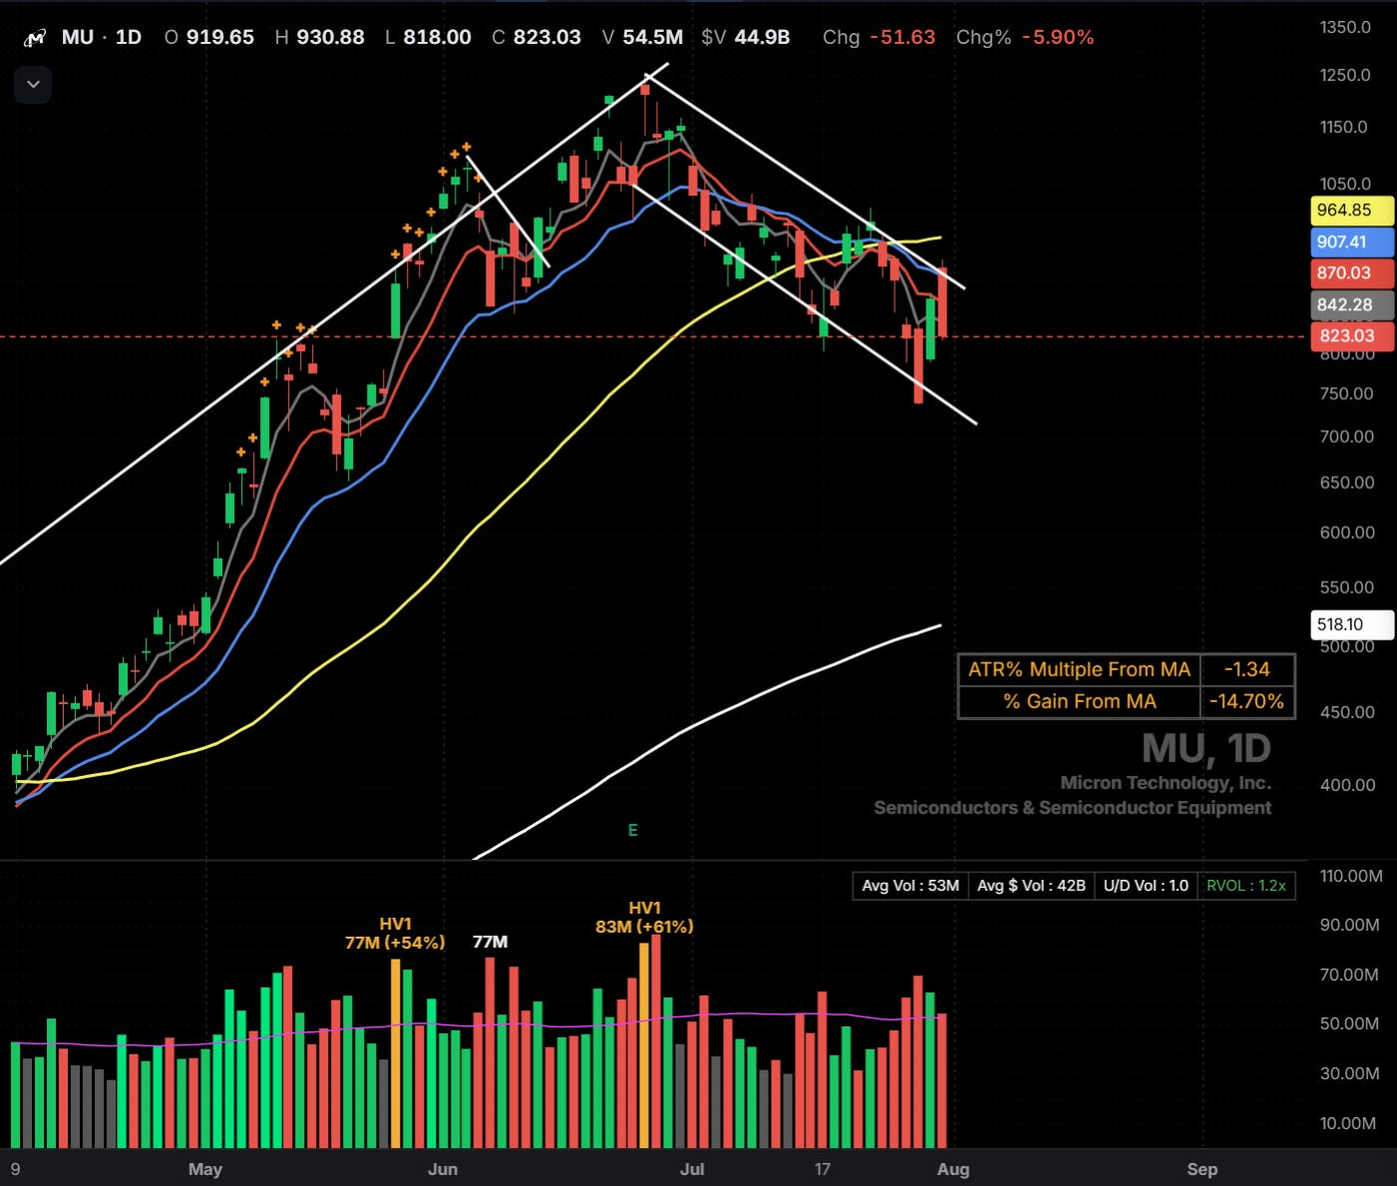Click the Jun label on the time axis

443,1169
